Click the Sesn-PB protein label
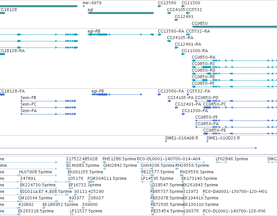 28,97
